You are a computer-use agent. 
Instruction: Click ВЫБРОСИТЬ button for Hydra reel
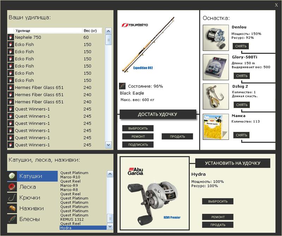[217, 201]
